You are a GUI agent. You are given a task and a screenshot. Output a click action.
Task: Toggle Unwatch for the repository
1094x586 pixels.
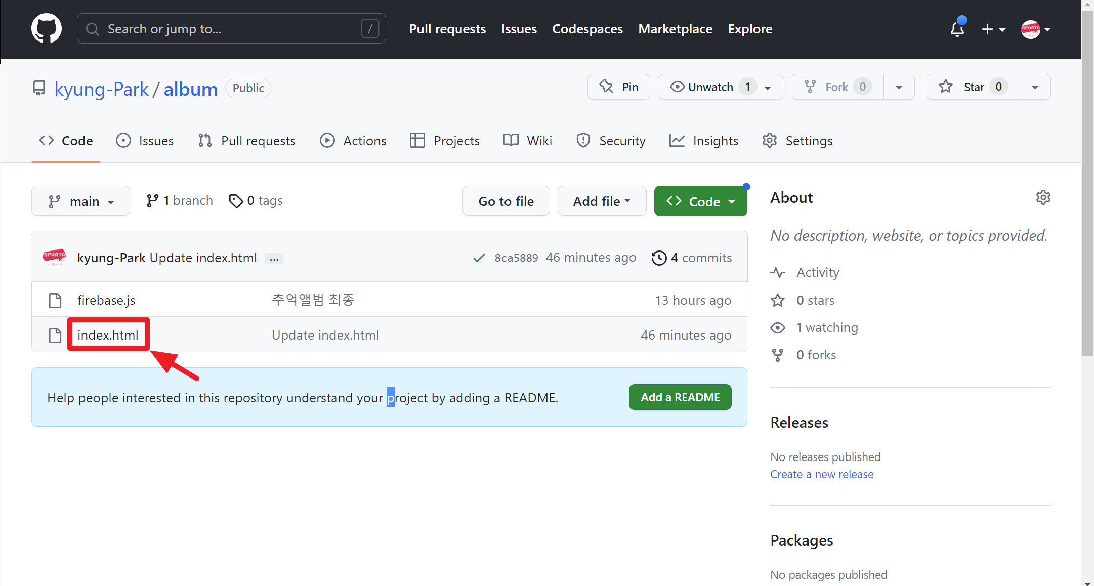pyautogui.click(x=710, y=87)
